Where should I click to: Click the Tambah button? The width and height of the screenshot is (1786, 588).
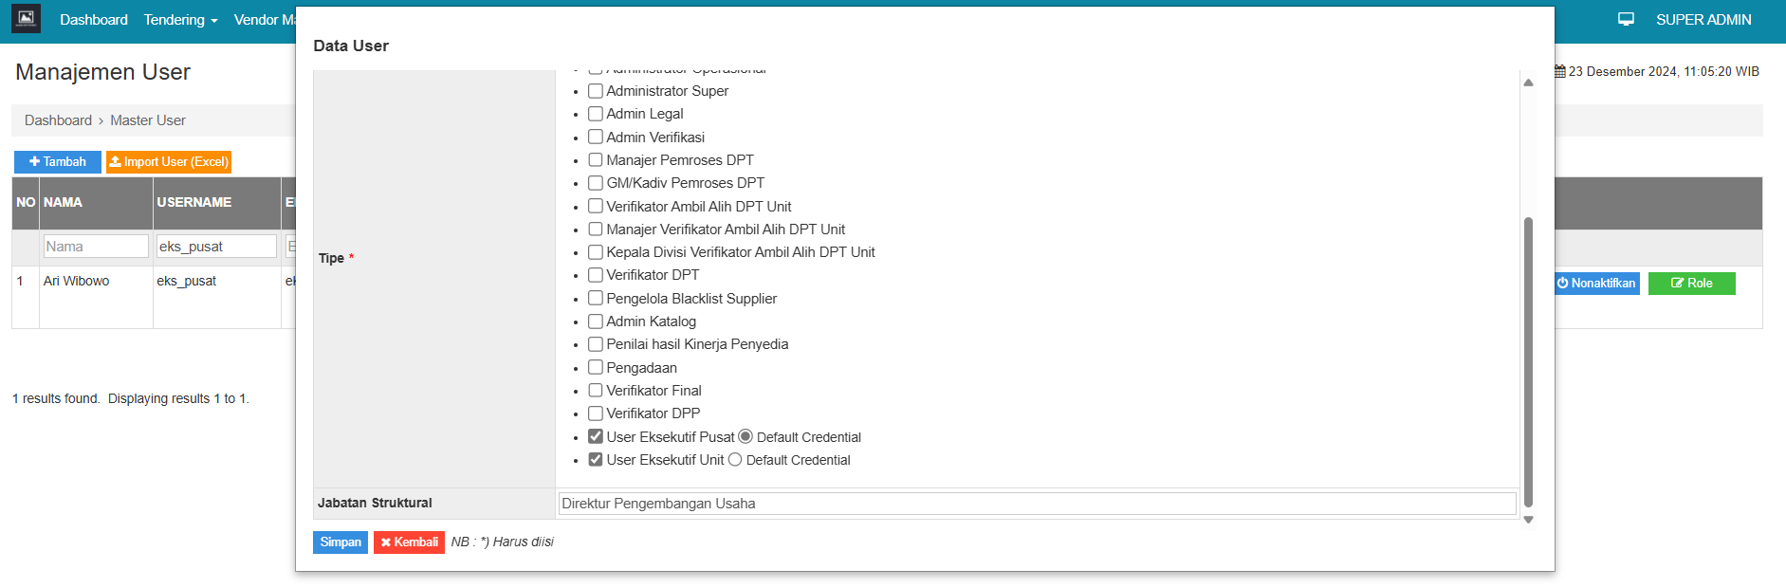tap(57, 162)
